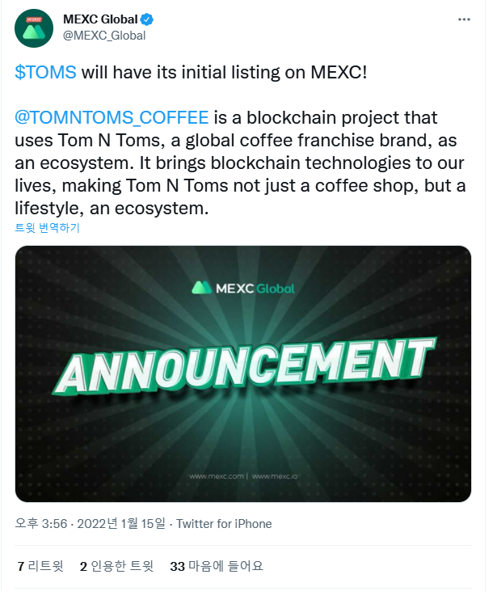
Task: Open the three-dot more options menu
Action: coord(464,19)
